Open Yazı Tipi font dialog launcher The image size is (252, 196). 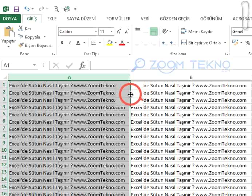[129, 54]
